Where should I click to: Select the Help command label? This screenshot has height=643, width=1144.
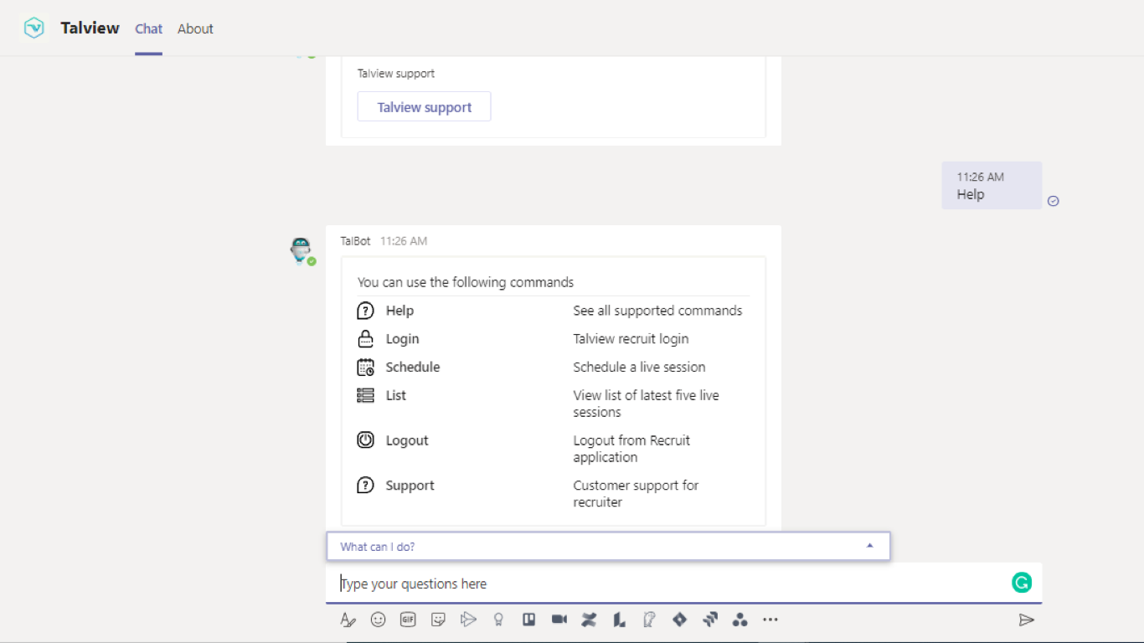click(x=399, y=311)
